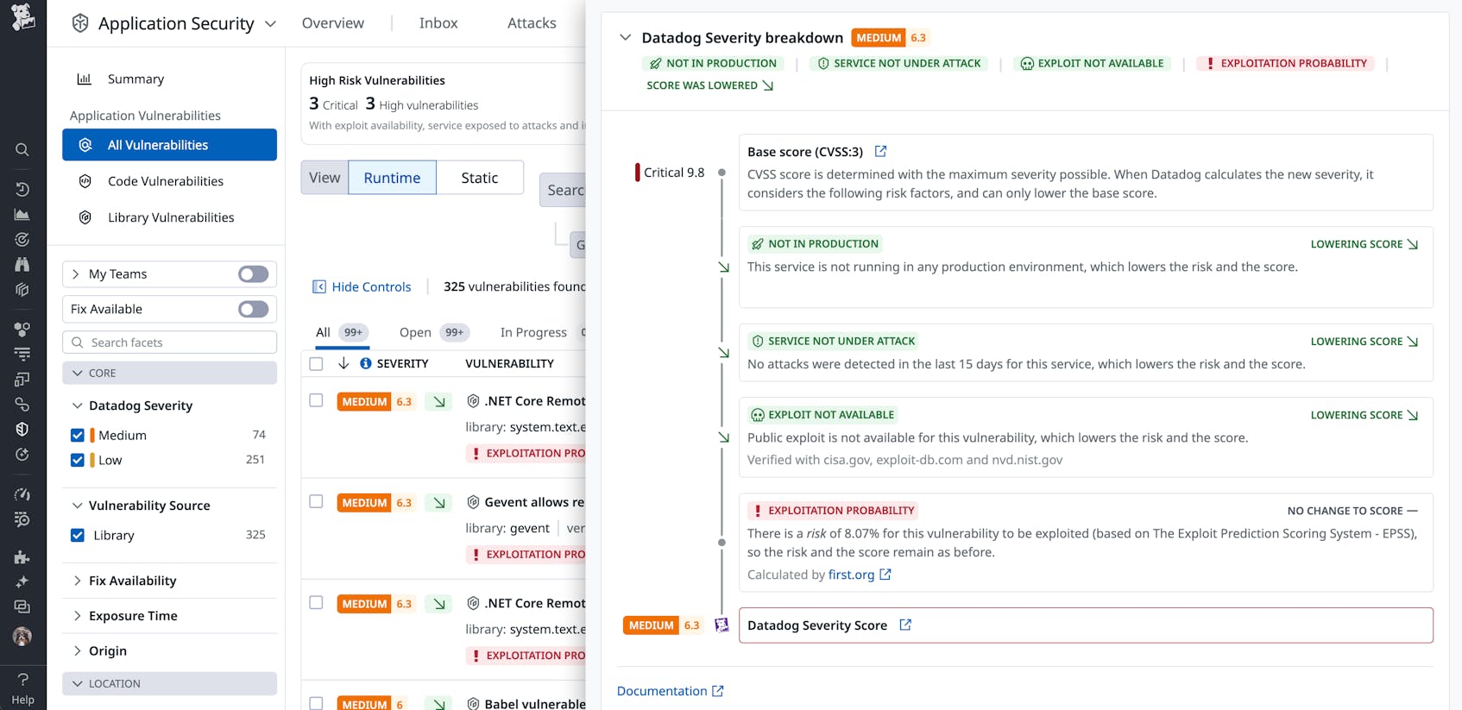
Task: Open Datadog Severity Score external link icon
Action: [905, 625]
